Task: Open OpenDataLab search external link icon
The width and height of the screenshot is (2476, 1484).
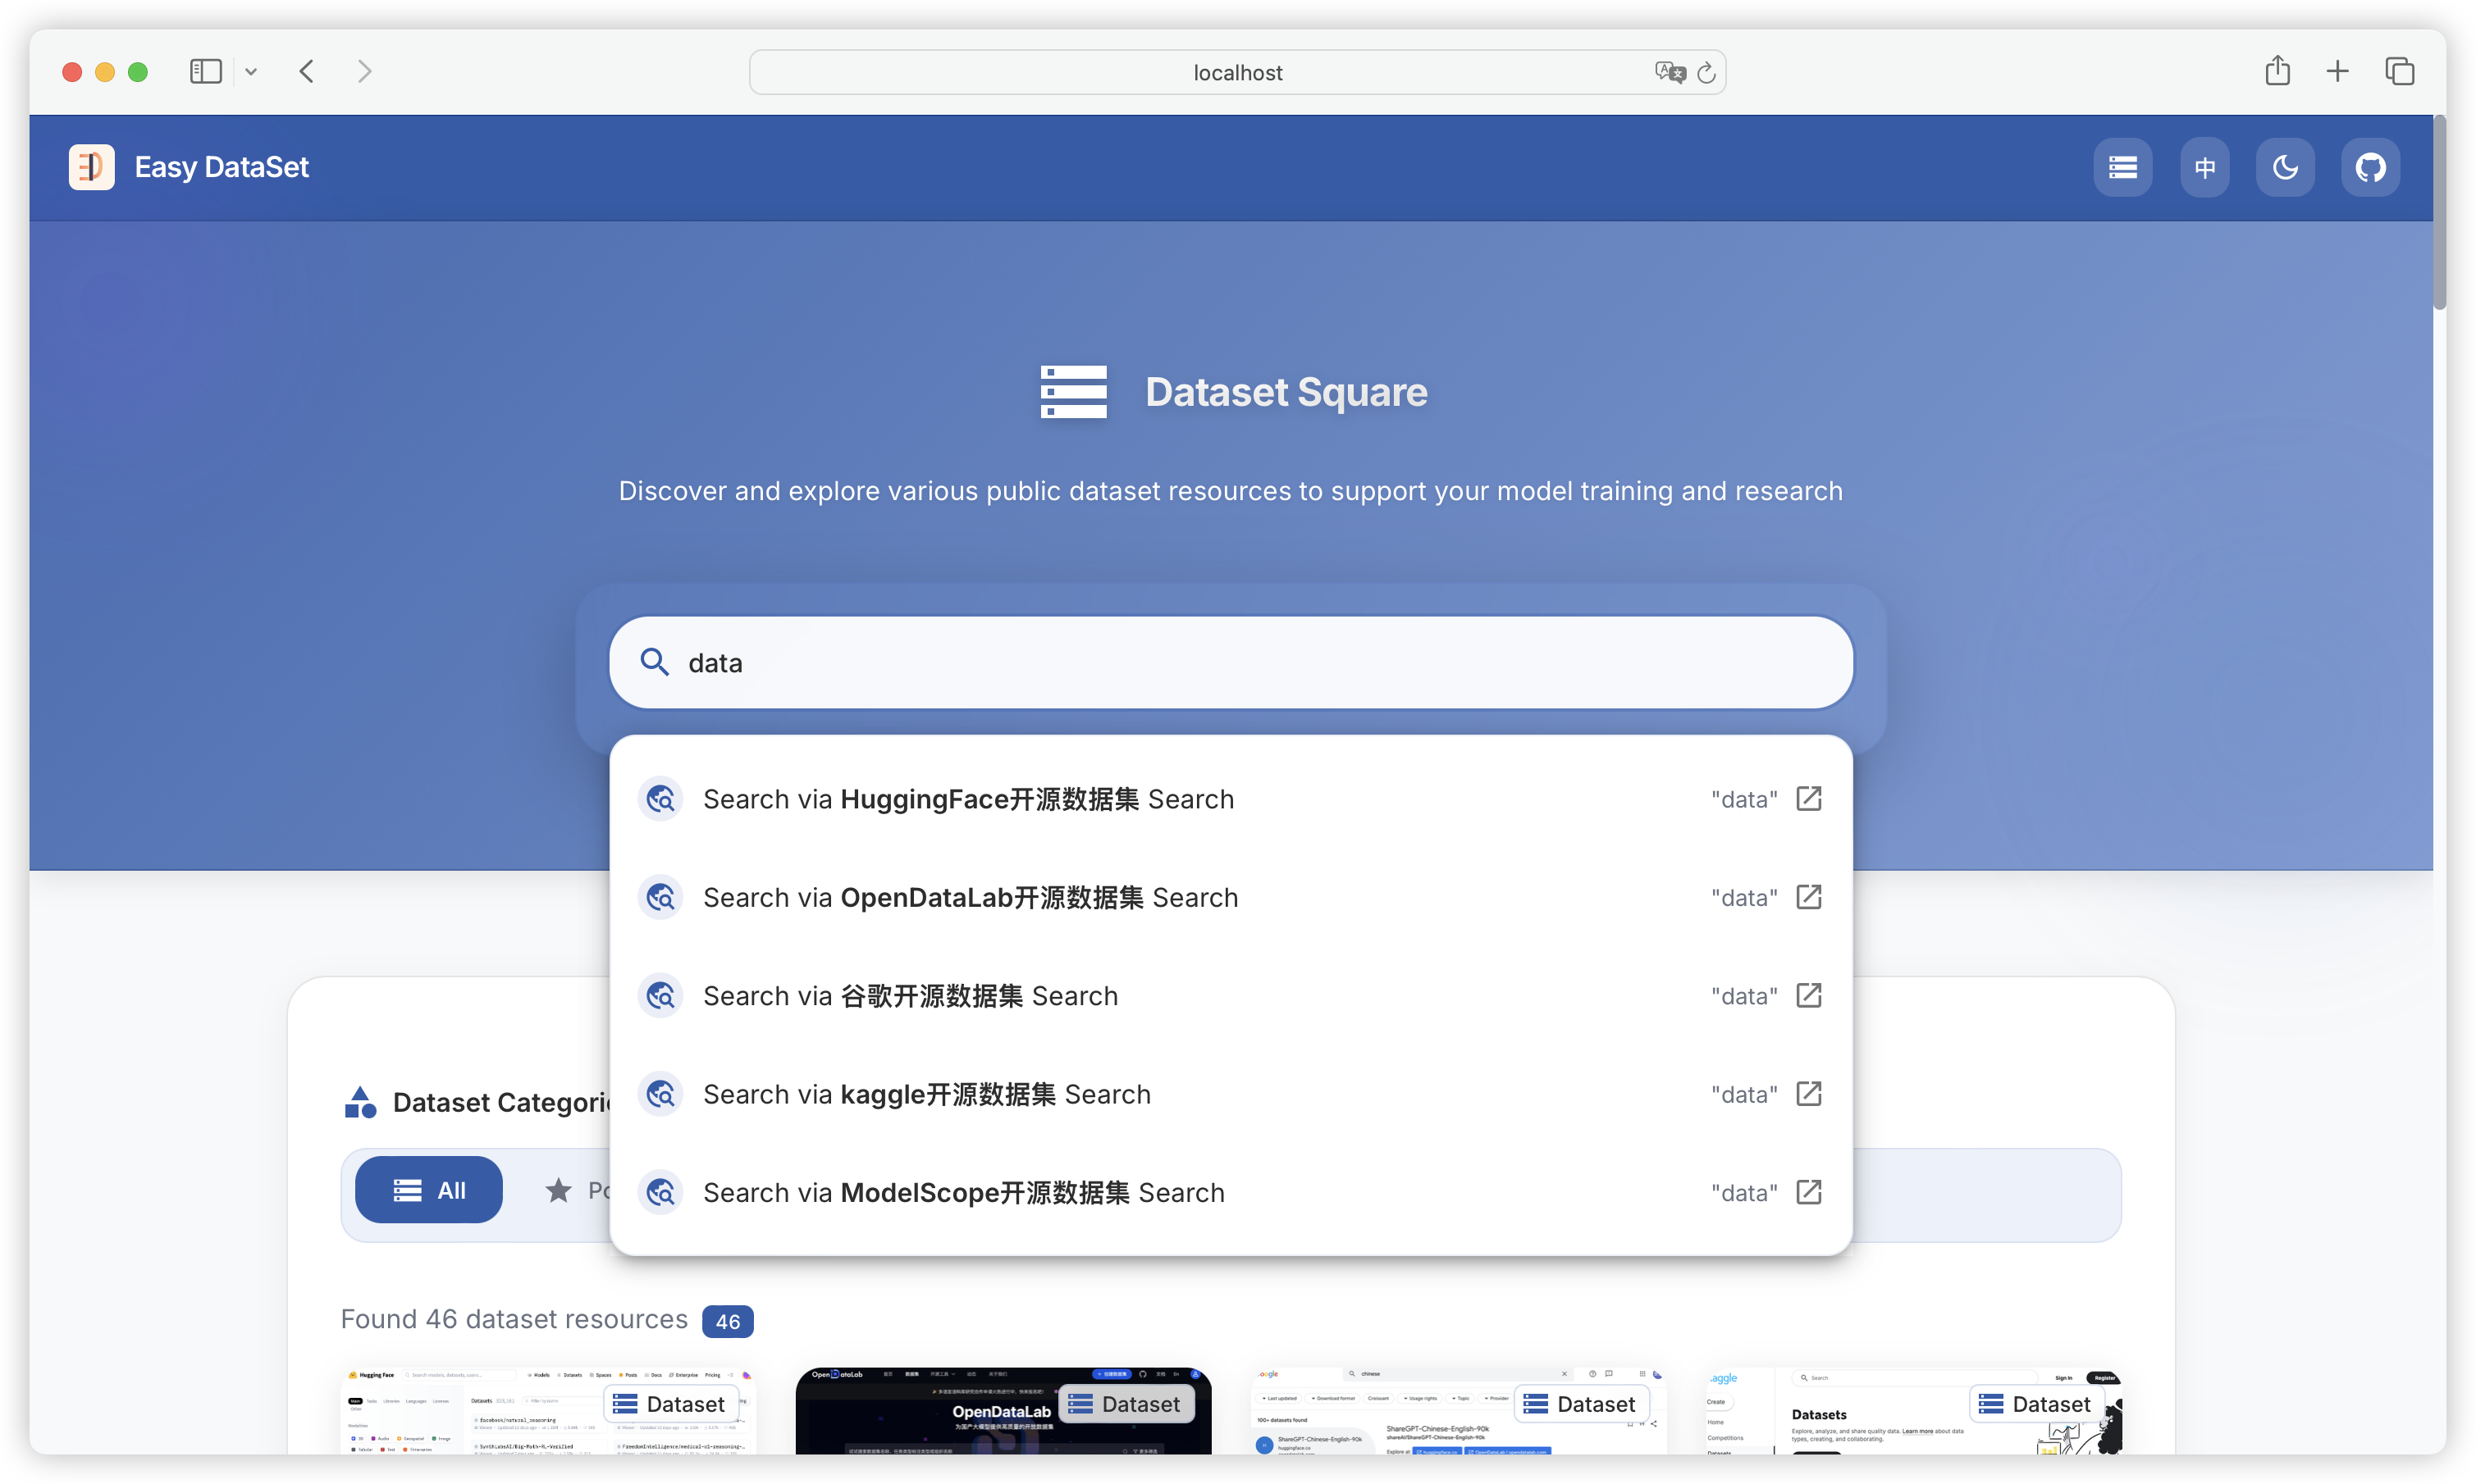Action: [1807, 897]
